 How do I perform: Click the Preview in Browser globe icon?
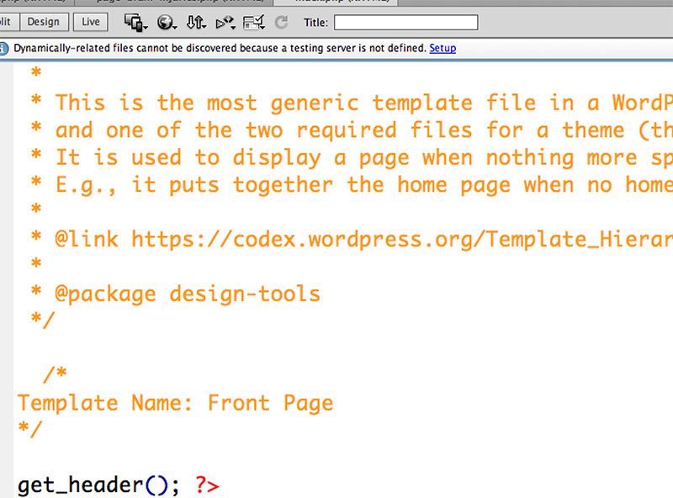(x=165, y=22)
